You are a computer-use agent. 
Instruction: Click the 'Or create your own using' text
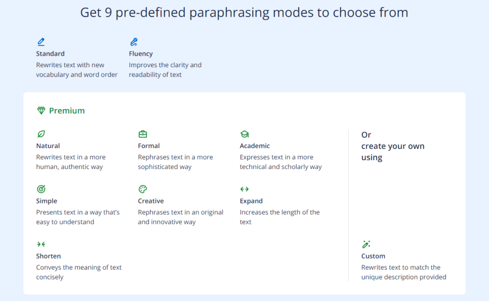click(393, 146)
